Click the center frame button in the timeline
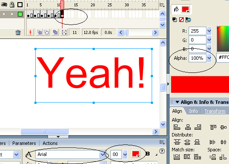Image resolution: width=229 pixels, height=164 pixels. click(x=31, y=32)
